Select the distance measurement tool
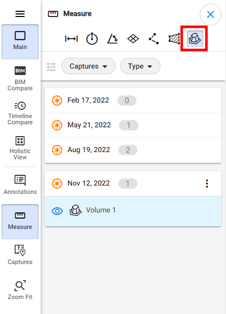The width and height of the screenshot is (226, 314). pos(72,39)
